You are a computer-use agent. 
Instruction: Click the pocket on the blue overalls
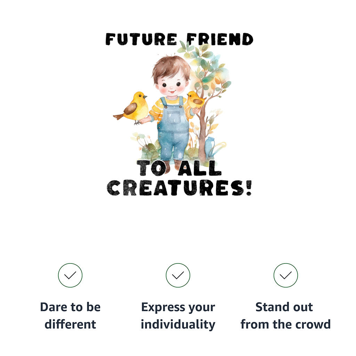[x=173, y=118]
